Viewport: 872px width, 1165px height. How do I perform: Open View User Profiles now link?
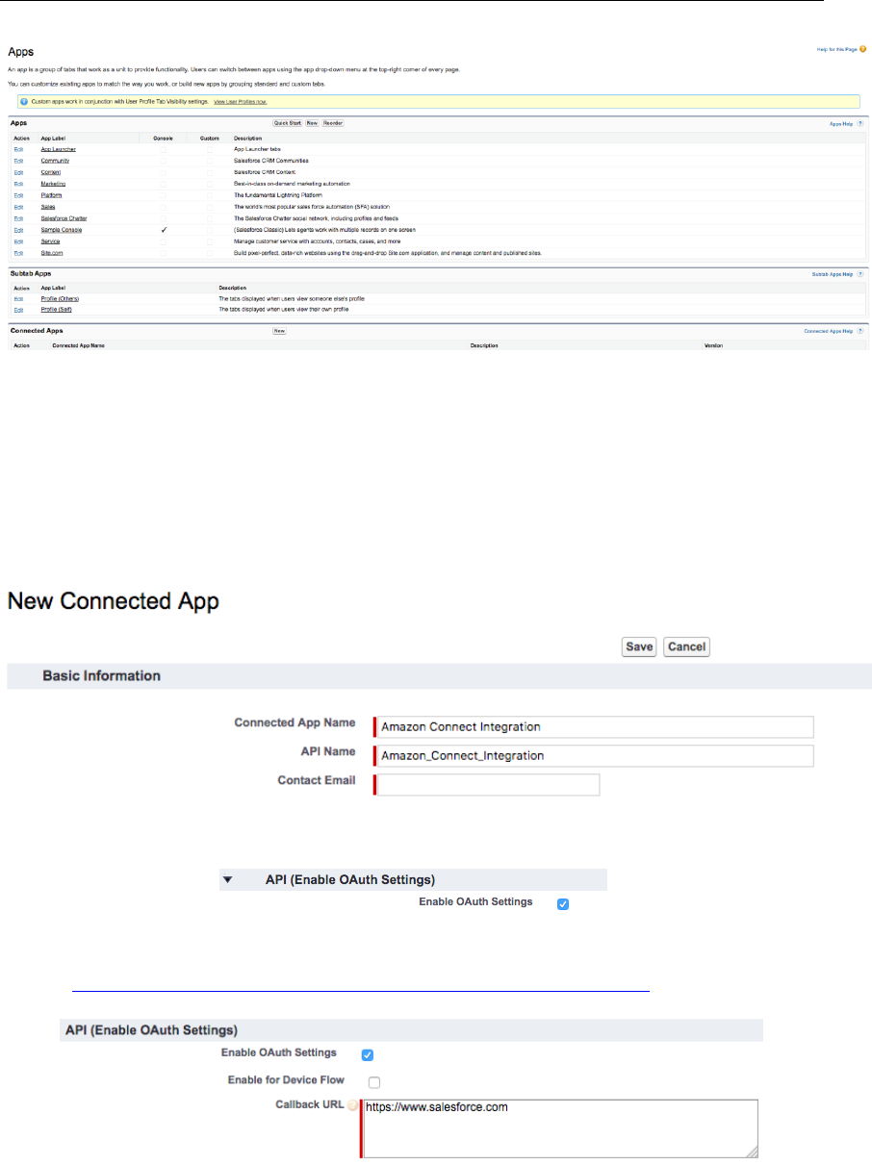tap(241, 101)
